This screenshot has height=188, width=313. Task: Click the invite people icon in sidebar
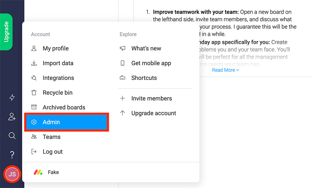coord(12,117)
